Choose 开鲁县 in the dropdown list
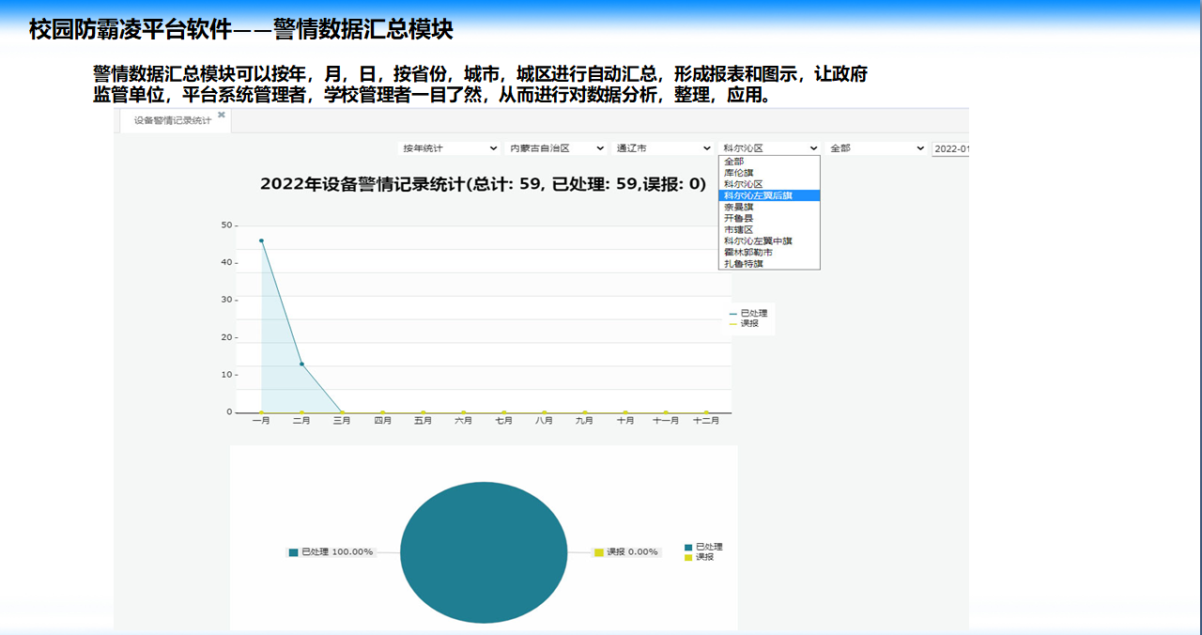This screenshot has height=635, width=1202. (x=739, y=218)
